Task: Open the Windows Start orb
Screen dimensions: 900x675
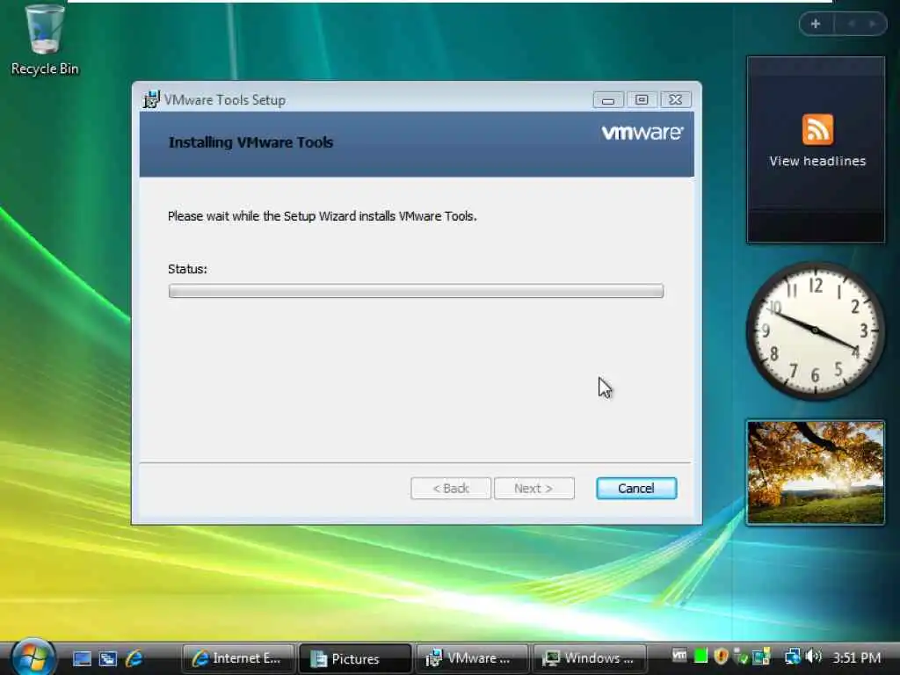Action: pos(33,657)
